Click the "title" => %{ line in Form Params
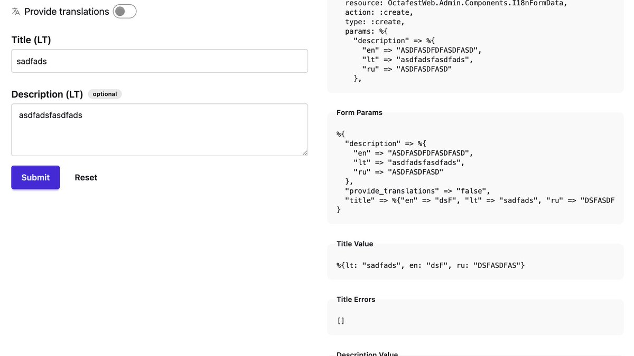 pos(479,200)
